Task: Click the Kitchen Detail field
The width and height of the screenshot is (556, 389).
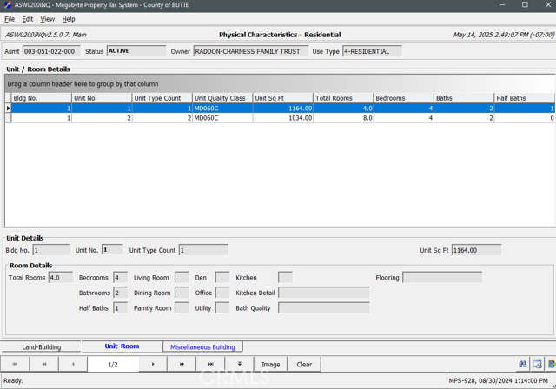Action: coord(324,293)
